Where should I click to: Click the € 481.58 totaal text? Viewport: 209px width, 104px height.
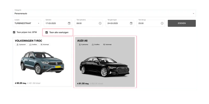point(34,83)
